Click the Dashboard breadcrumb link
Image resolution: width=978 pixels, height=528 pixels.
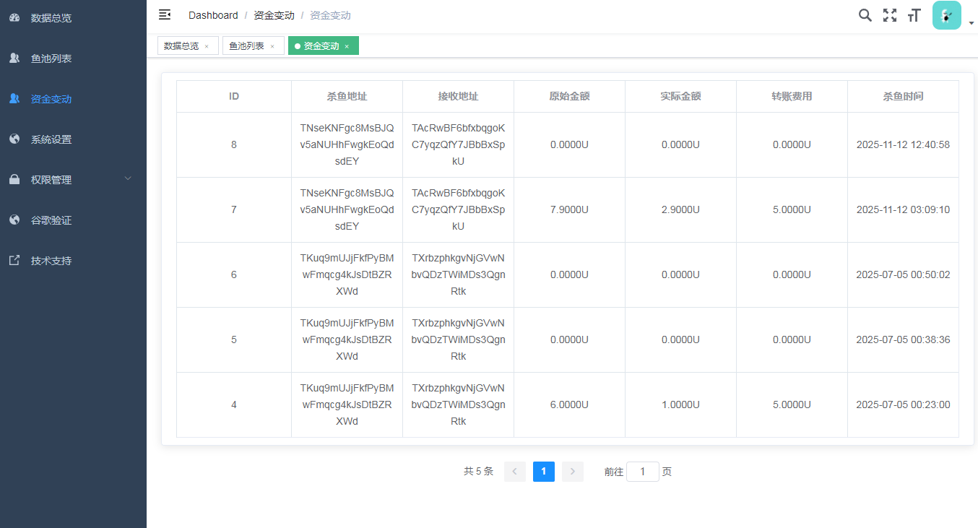(213, 15)
